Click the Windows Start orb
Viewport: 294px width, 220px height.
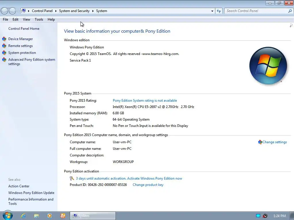pos(7,215)
